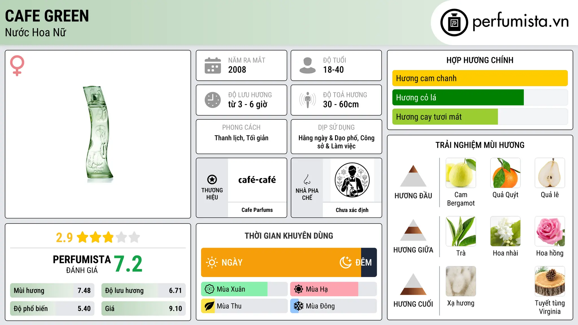Click the star rating row beside 2.9

(x=108, y=237)
